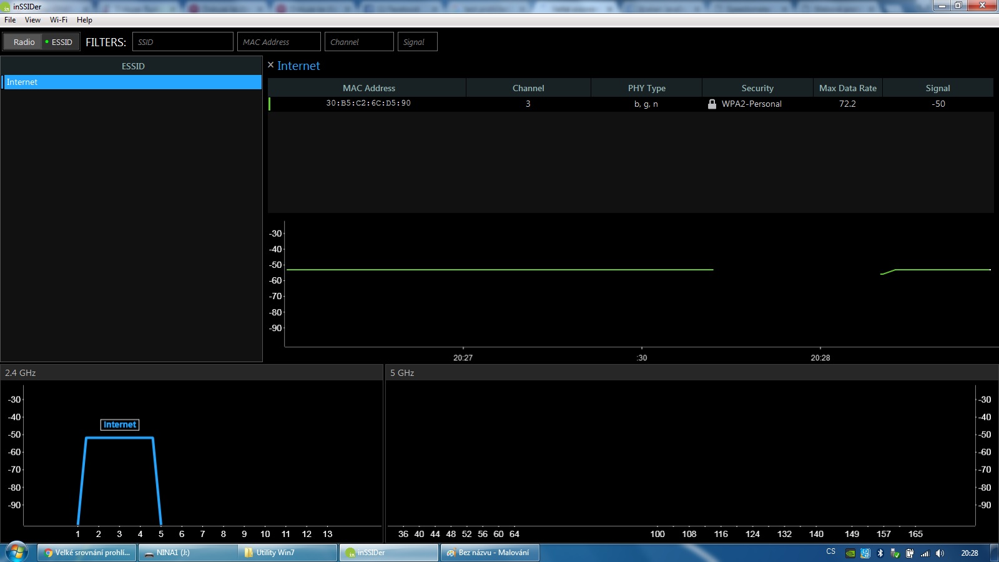
Task: Click the Internet heading above the table
Action: click(x=298, y=66)
